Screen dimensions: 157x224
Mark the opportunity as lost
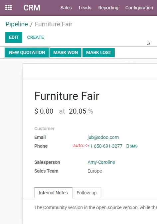click(x=98, y=53)
